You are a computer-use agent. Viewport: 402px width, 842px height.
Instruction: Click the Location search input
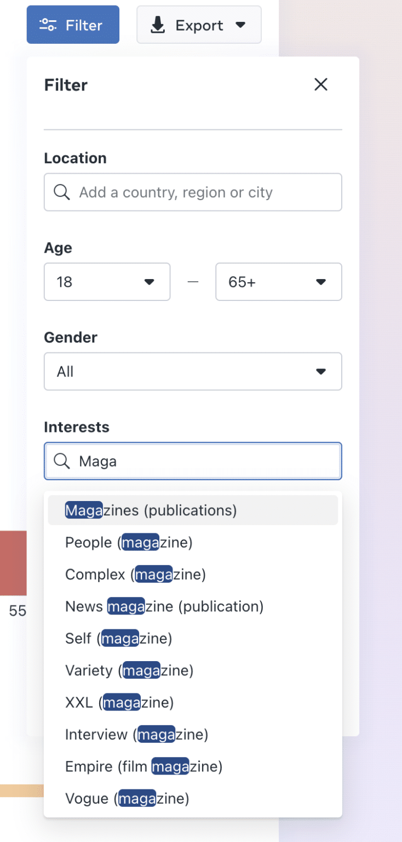pyautogui.click(x=193, y=192)
